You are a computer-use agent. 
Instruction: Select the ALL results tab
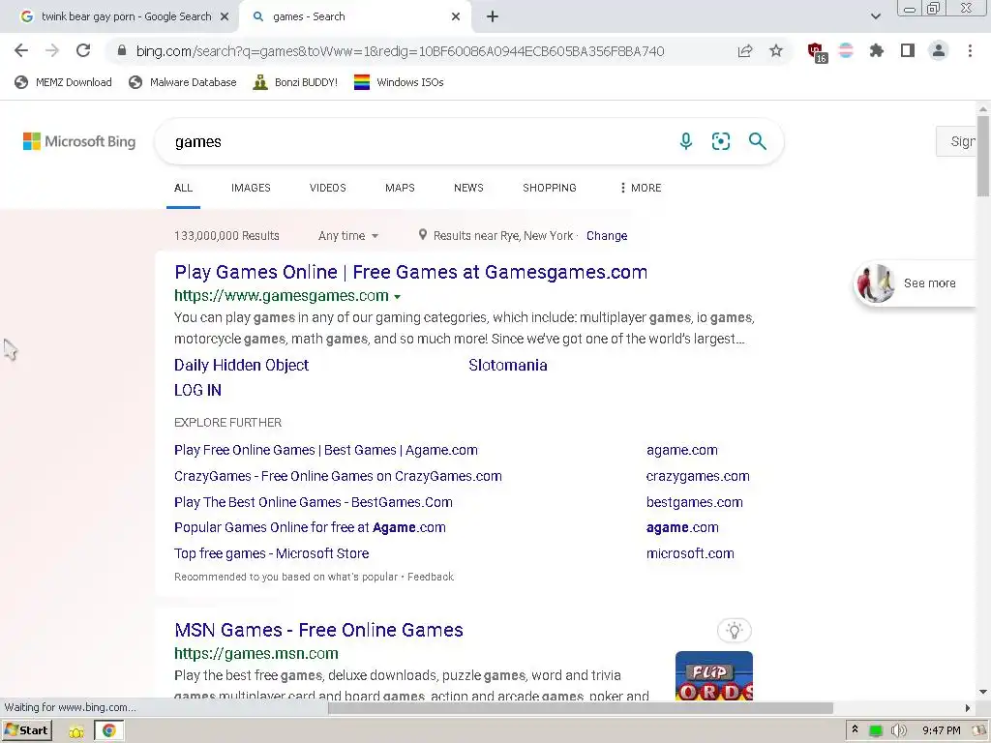(183, 188)
